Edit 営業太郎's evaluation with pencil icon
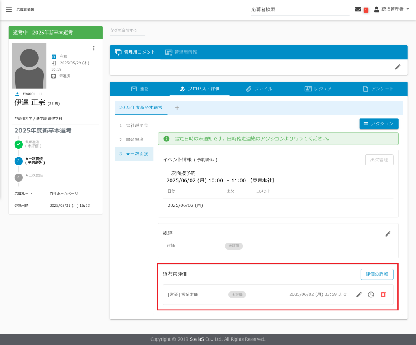The width and height of the screenshot is (416, 345). pos(359,295)
